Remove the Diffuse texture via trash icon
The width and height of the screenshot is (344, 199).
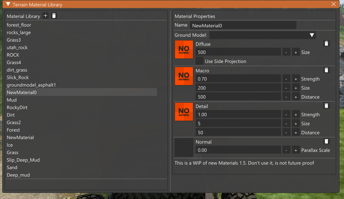(x=326, y=43)
